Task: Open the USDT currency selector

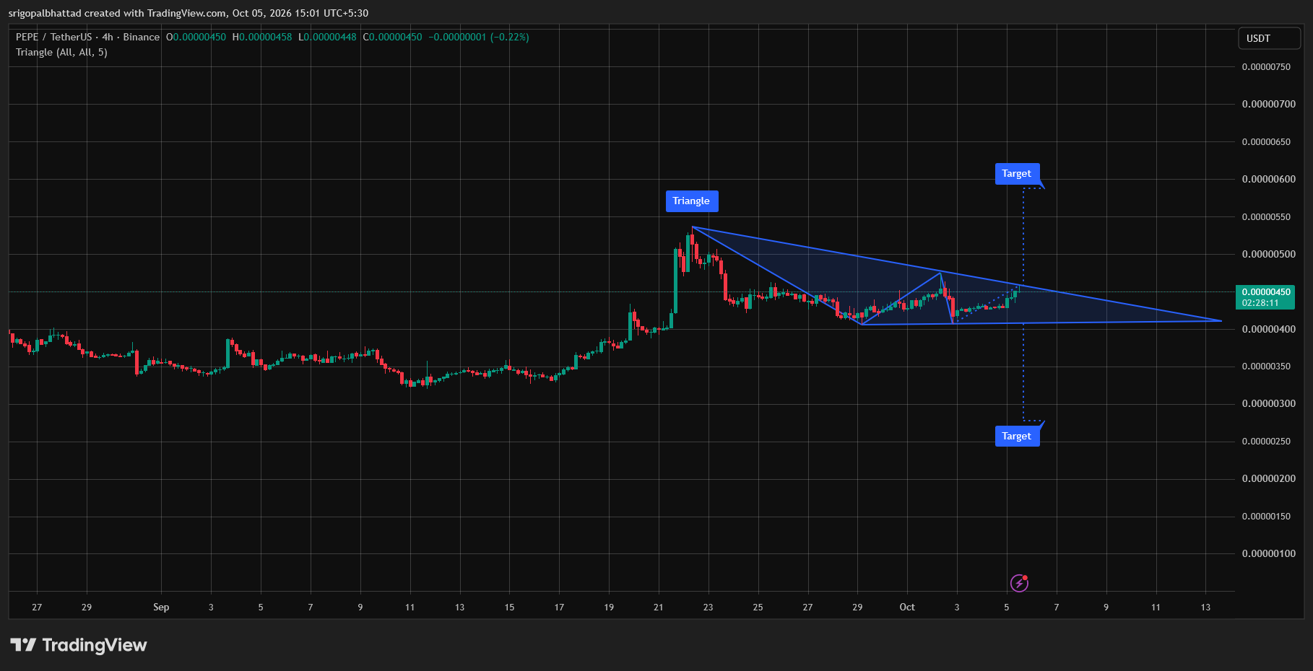Action: click(x=1270, y=38)
